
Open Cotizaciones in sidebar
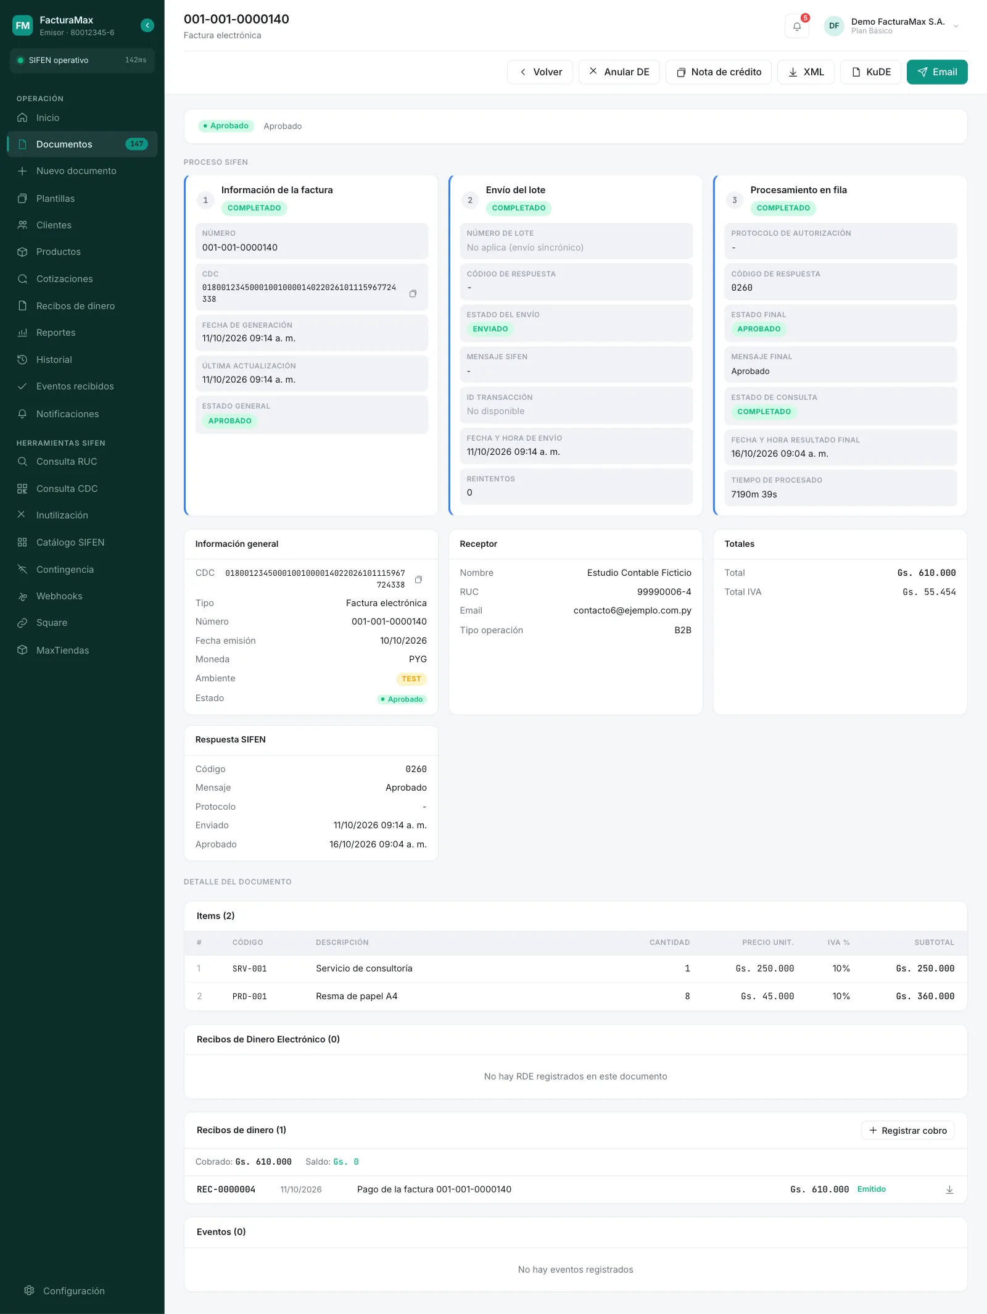[x=82, y=279]
